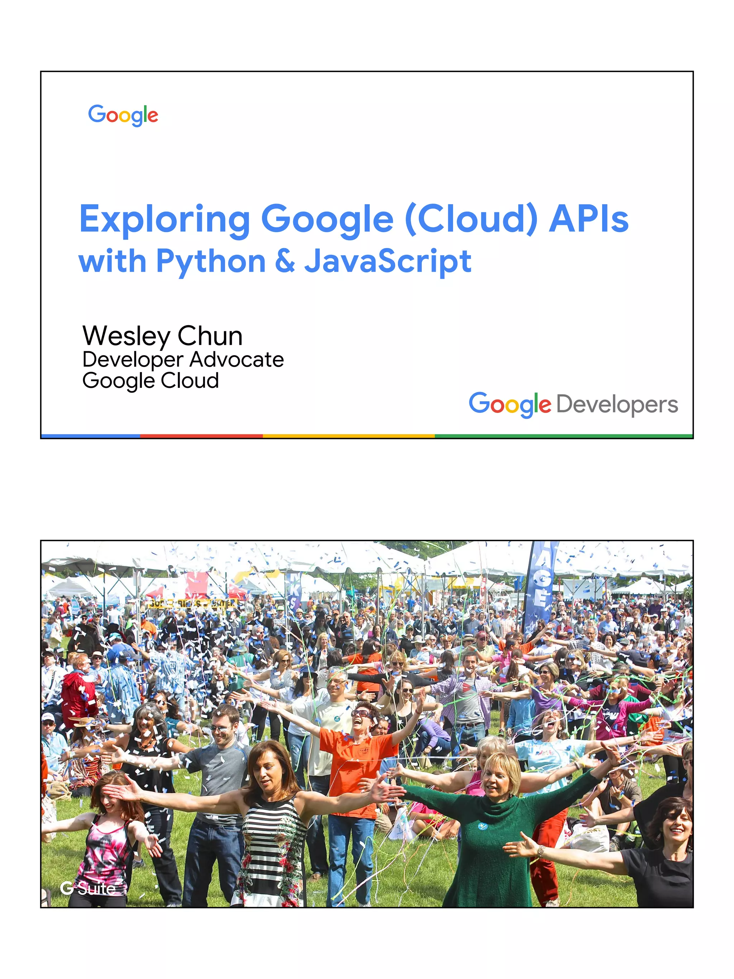Click the Google logo at top of slide
Image resolution: width=734 pixels, height=979 pixels.
[x=123, y=115]
